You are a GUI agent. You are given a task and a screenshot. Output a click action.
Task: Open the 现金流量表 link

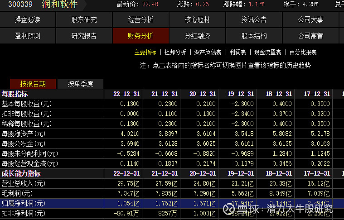(x=267, y=52)
